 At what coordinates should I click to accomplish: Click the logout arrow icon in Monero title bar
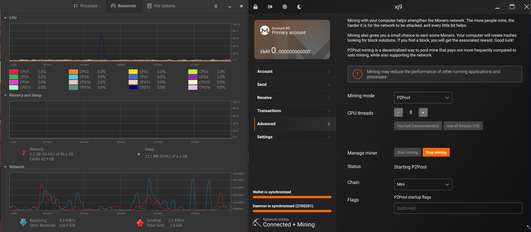pos(270,7)
